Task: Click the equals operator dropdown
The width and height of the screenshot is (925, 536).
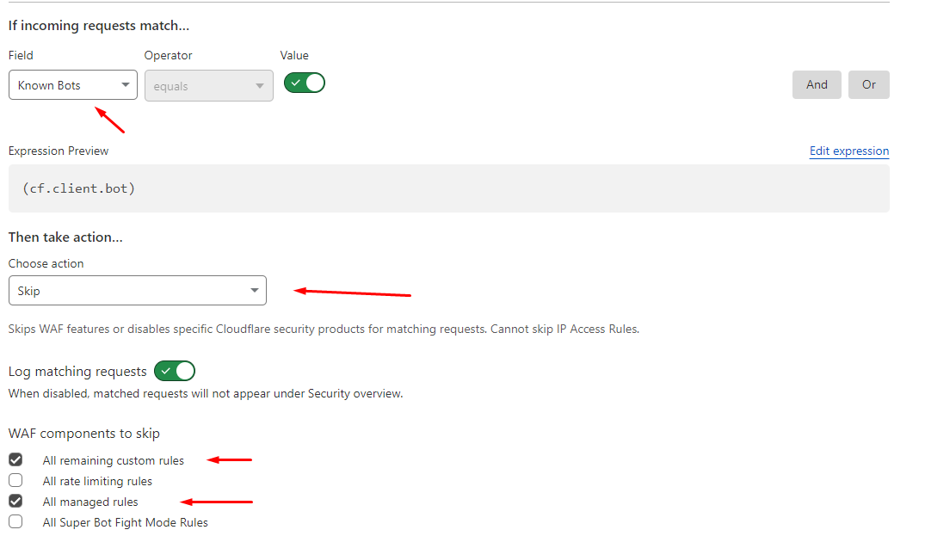Action: point(209,85)
